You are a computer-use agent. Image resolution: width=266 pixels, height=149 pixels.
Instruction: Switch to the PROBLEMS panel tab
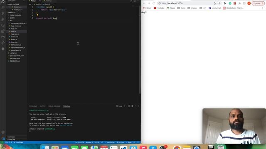[33, 106]
